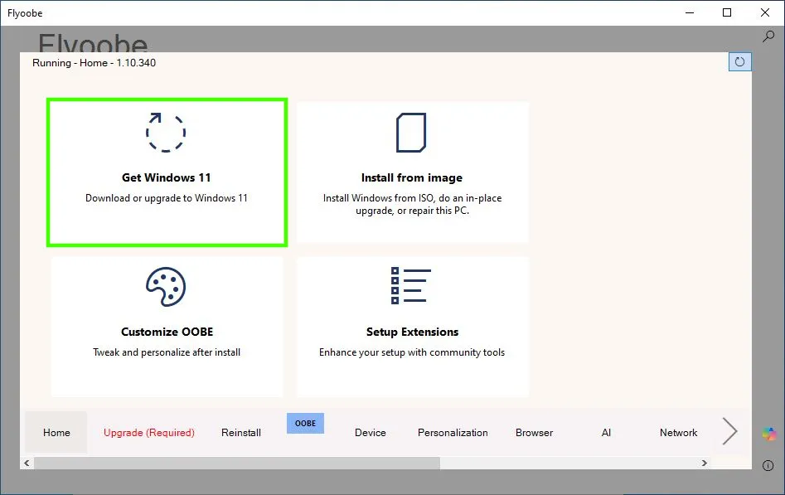Click the Flyoobe title bar menu
Screen dimensions: 785x495
click(25, 12)
